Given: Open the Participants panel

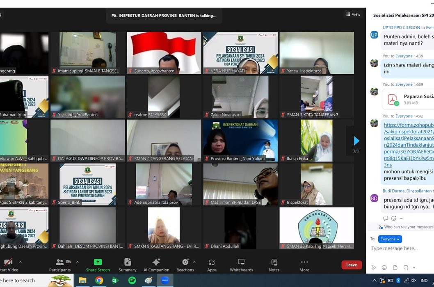Looking at the screenshot, I should tap(60, 264).
